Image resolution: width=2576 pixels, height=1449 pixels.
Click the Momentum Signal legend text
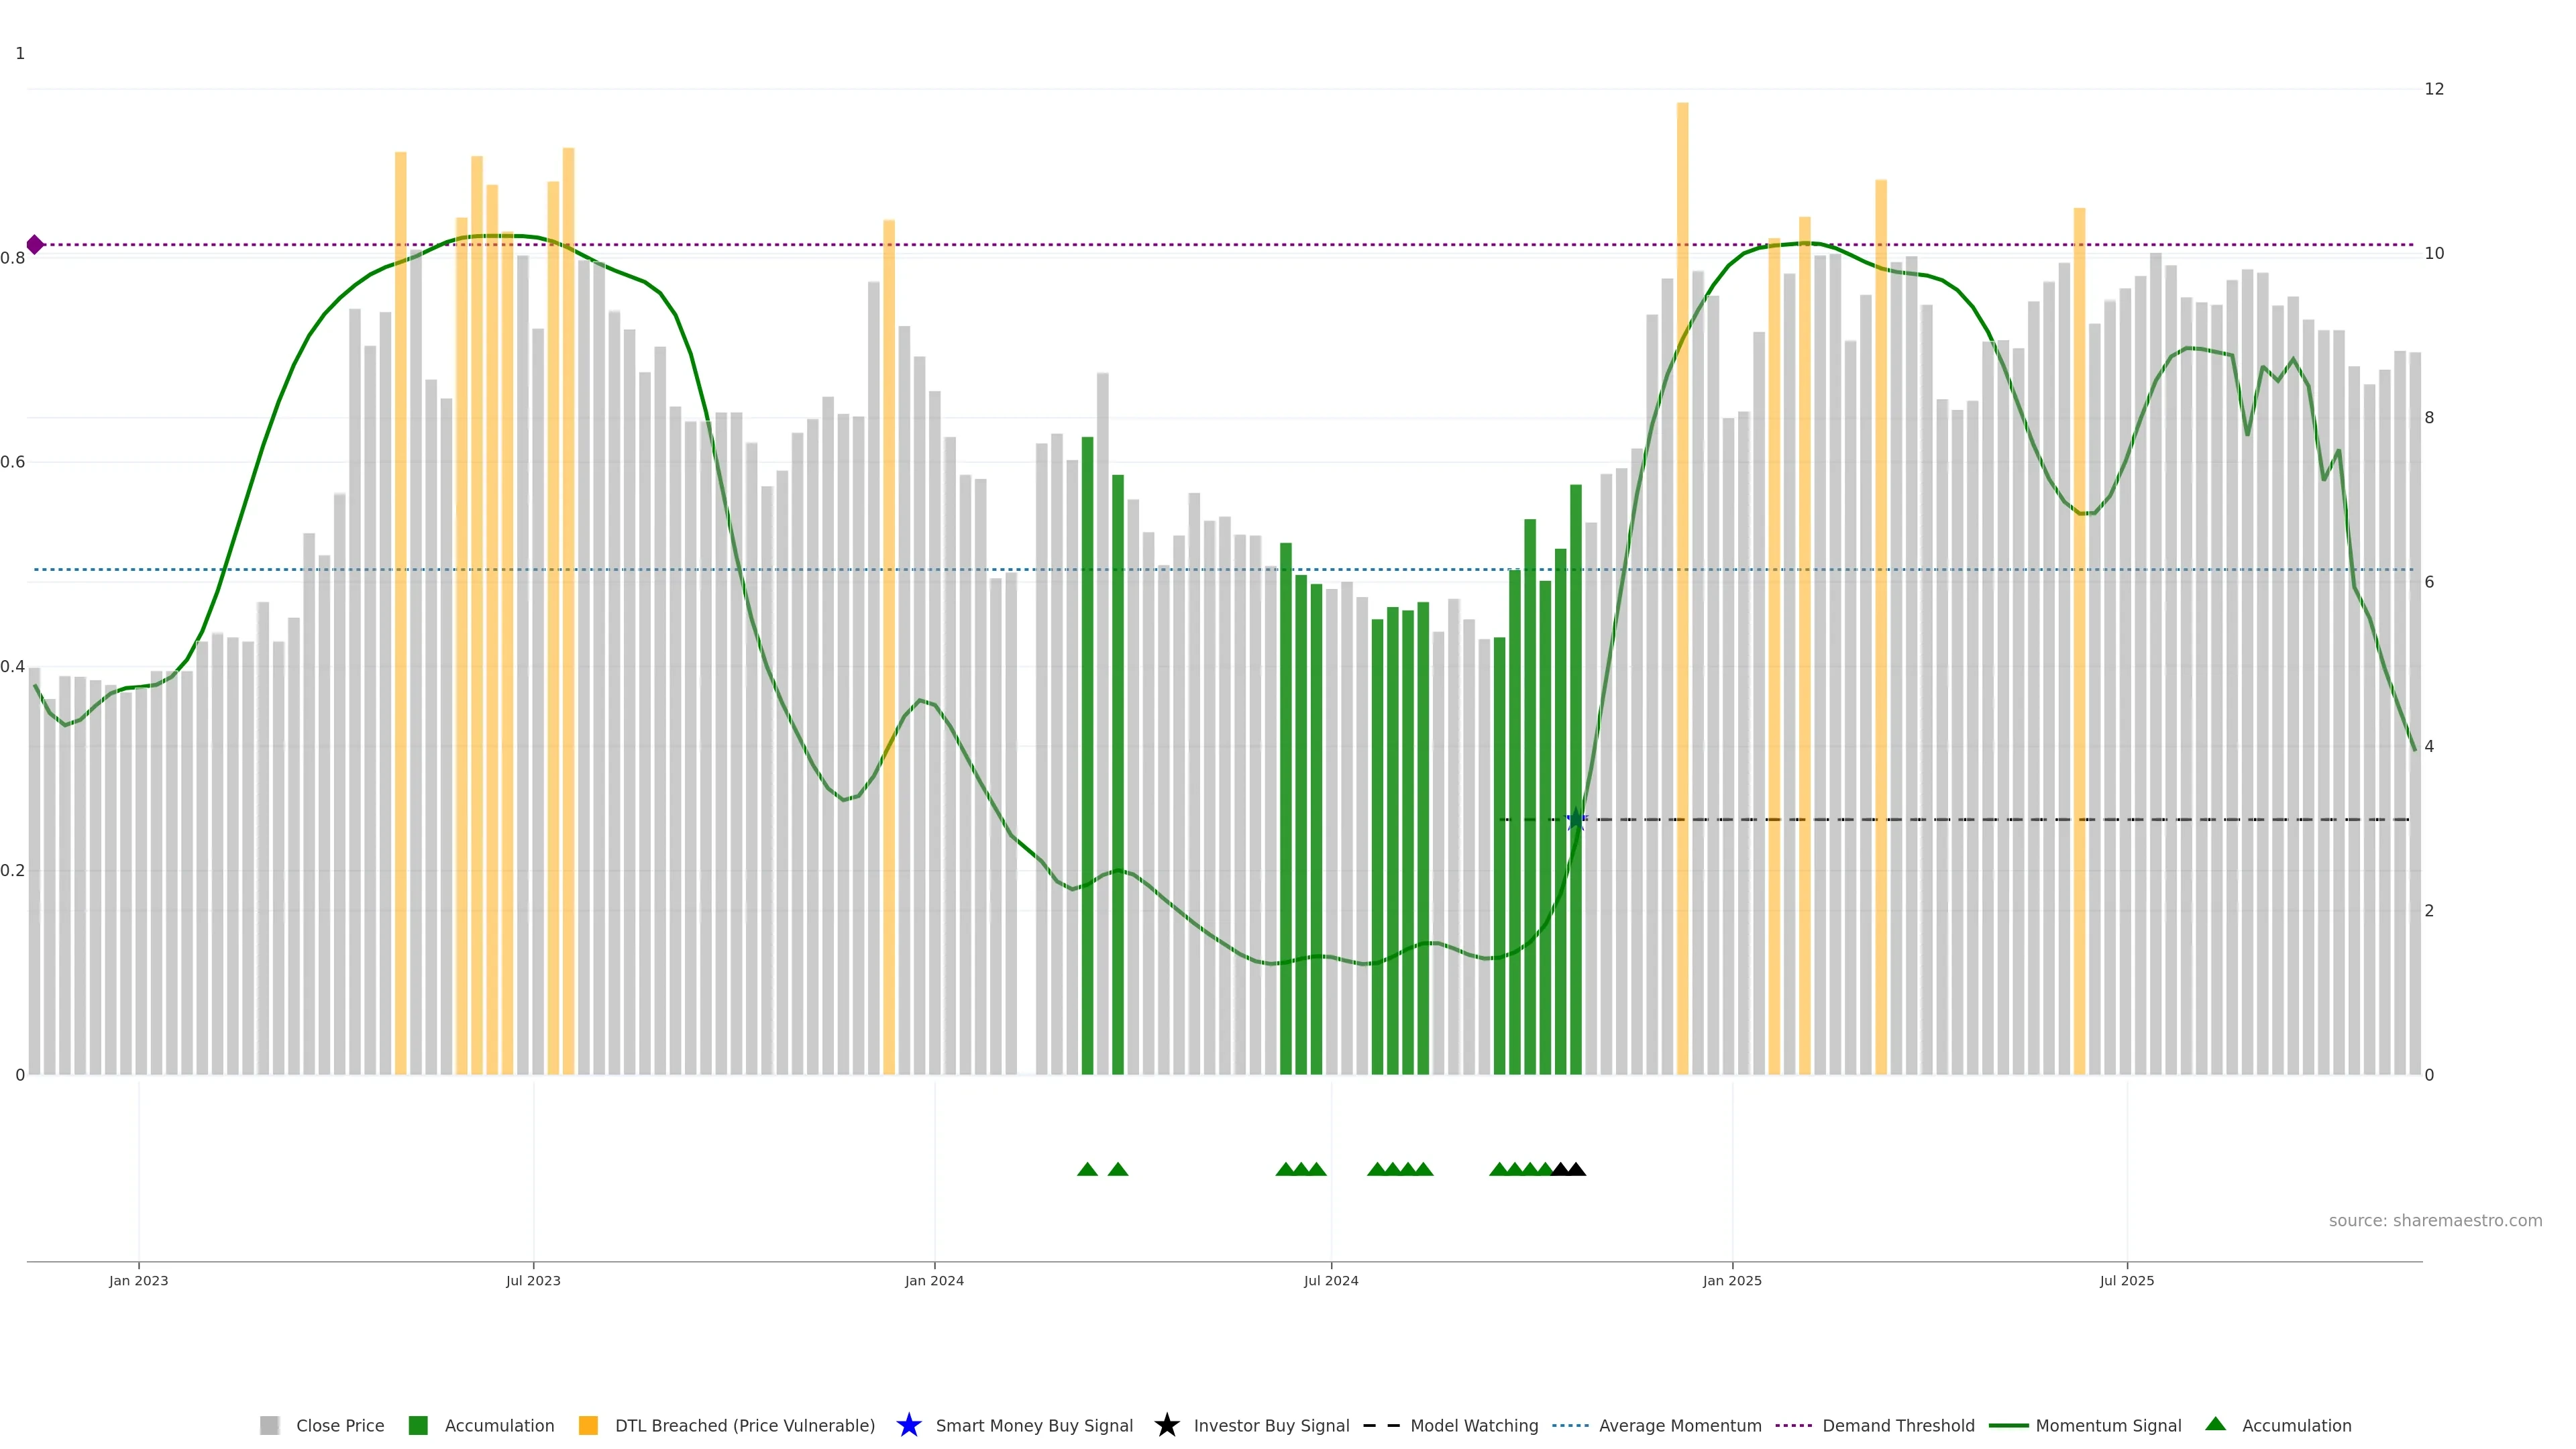(2108, 1425)
